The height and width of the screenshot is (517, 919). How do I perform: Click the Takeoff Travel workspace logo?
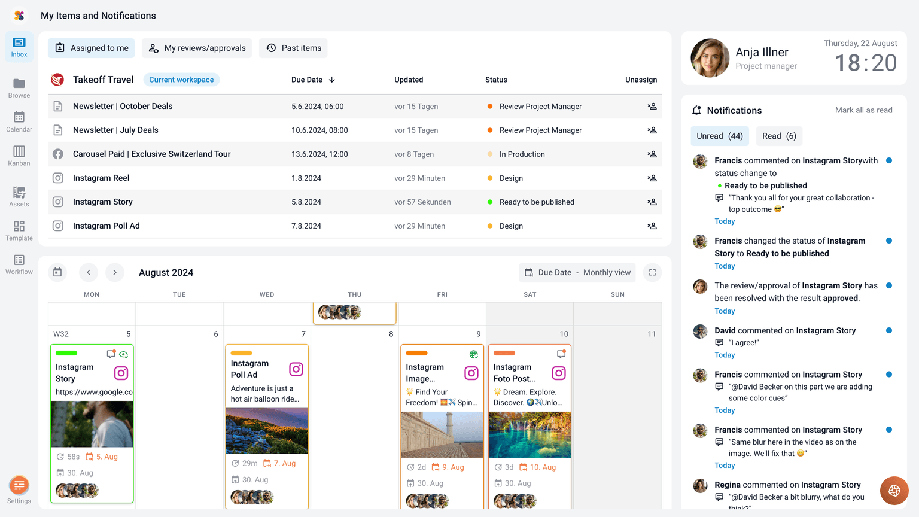57,80
